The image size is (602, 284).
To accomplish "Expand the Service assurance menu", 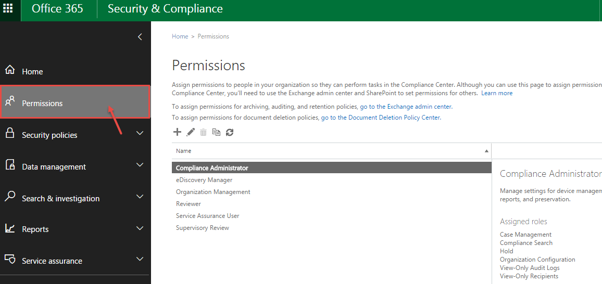I will pos(140,260).
